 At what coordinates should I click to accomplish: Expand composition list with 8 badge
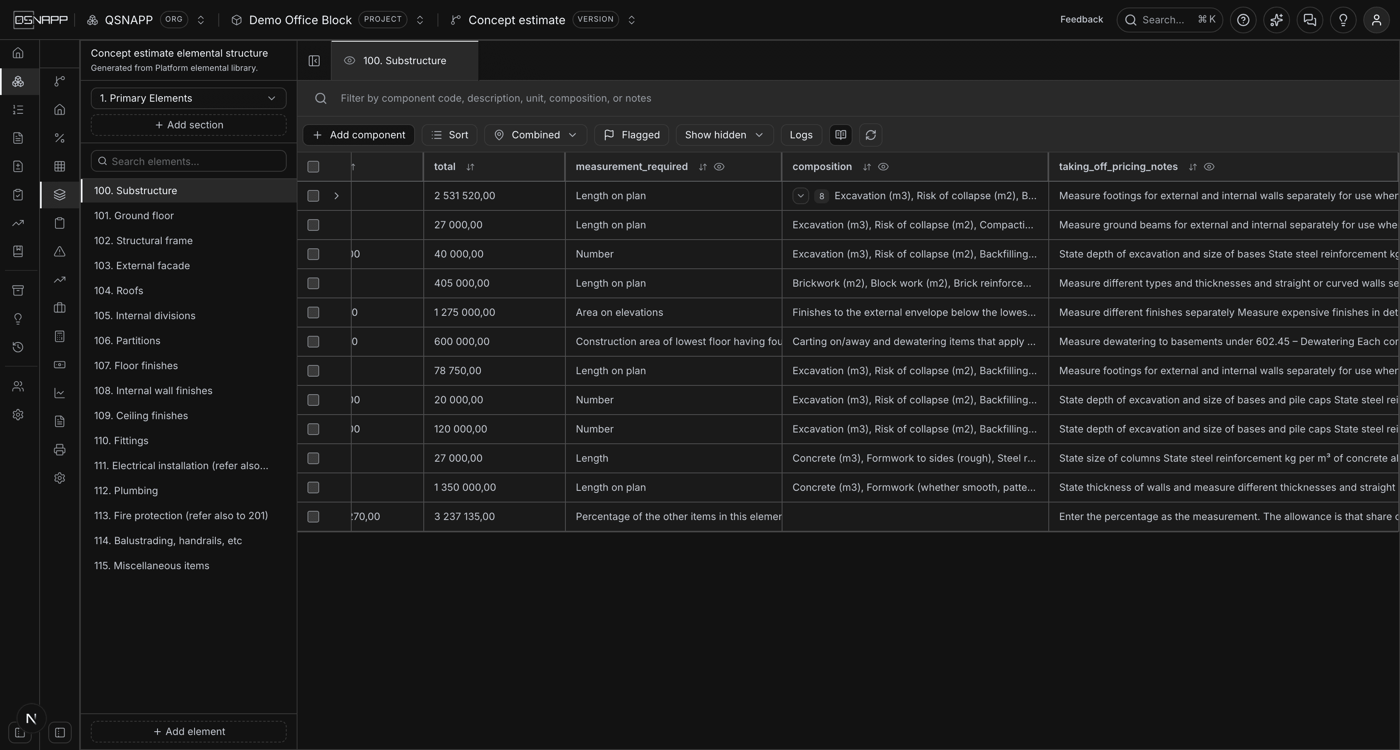(800, 196)
